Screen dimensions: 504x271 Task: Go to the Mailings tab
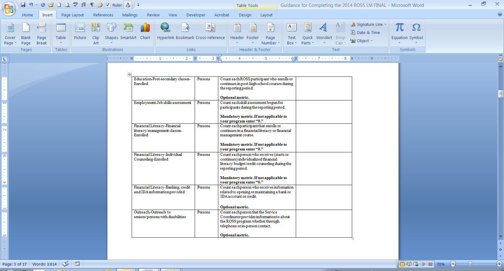point(130,15)
